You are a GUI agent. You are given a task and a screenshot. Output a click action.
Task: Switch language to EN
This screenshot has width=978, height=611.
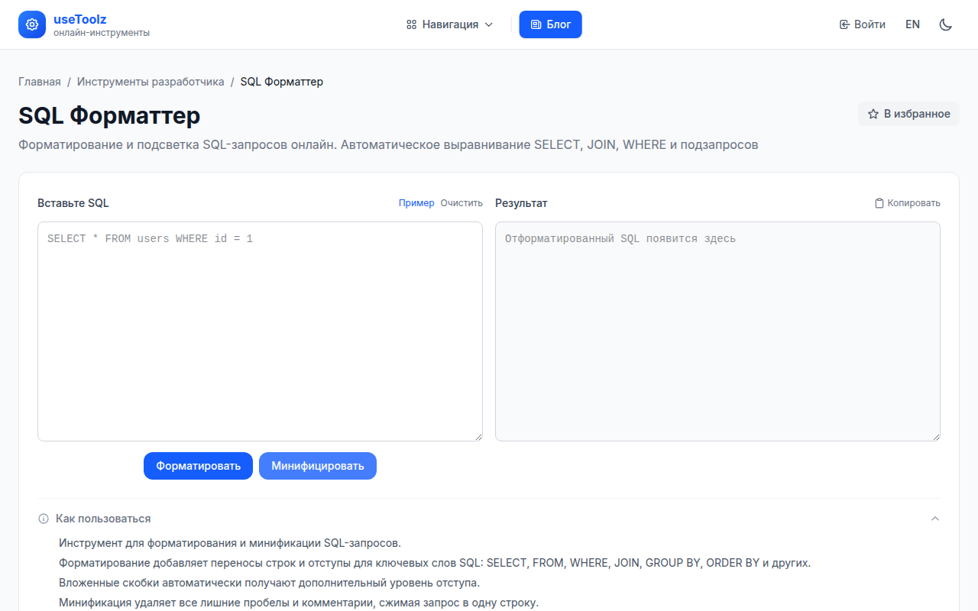912,24
